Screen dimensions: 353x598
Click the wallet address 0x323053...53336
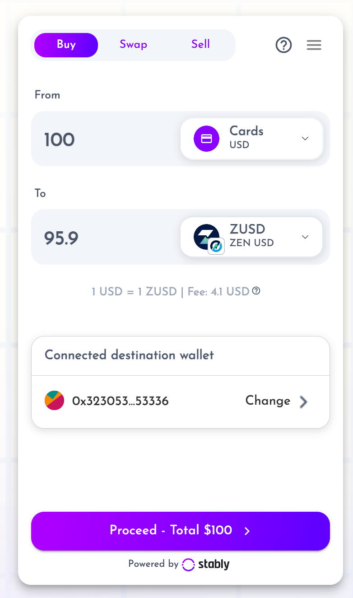[121, 401]
